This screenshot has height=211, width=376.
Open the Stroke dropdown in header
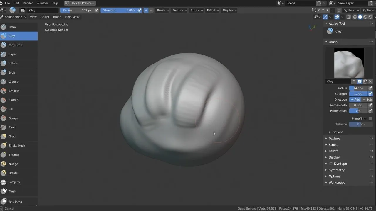(x=197, y=10)
